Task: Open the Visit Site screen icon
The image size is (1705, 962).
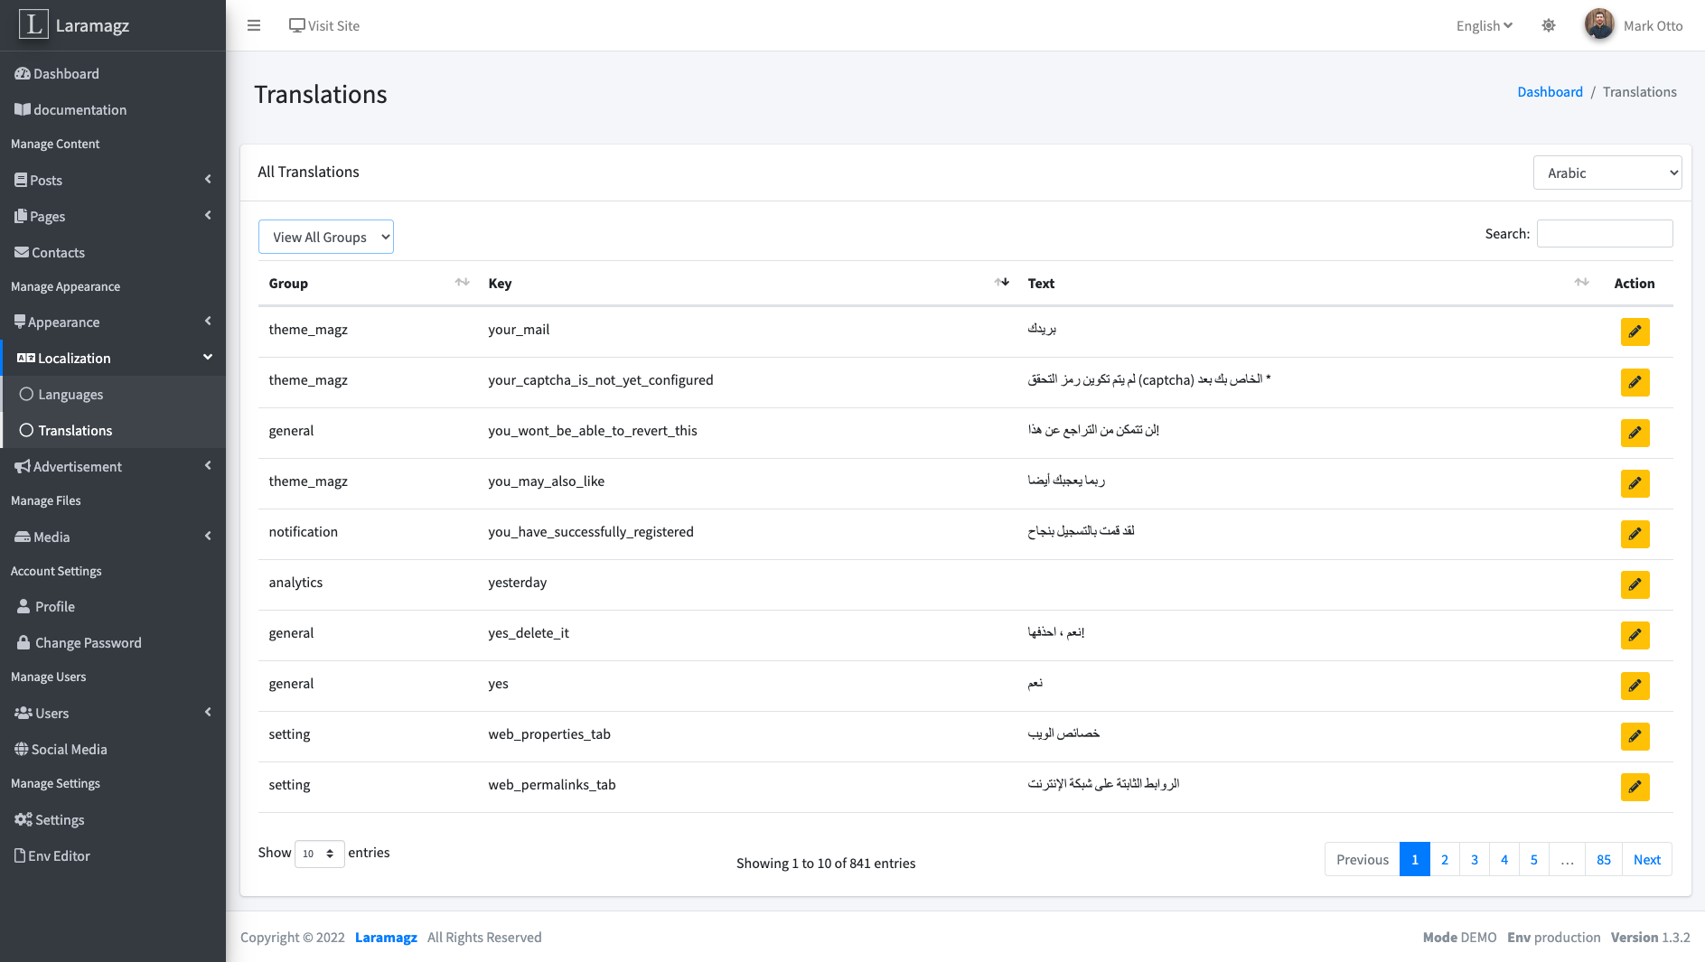Action: [x=296, y=25]
